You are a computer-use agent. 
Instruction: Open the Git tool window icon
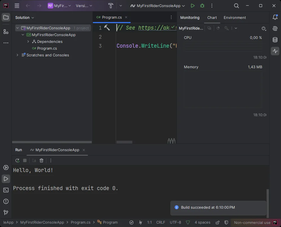click(6, 213)
